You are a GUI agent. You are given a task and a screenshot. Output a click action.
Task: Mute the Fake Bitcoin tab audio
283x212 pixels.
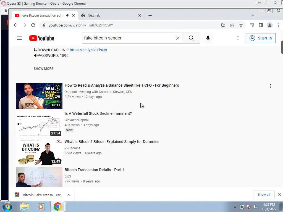click(x=67, y=15)
